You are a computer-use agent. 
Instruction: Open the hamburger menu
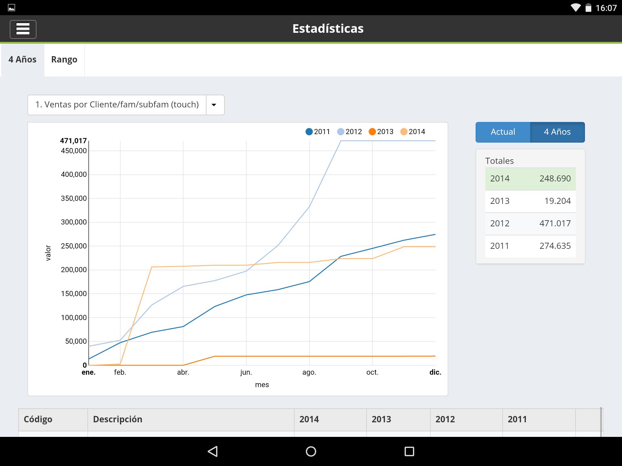(x=23, y=29)
